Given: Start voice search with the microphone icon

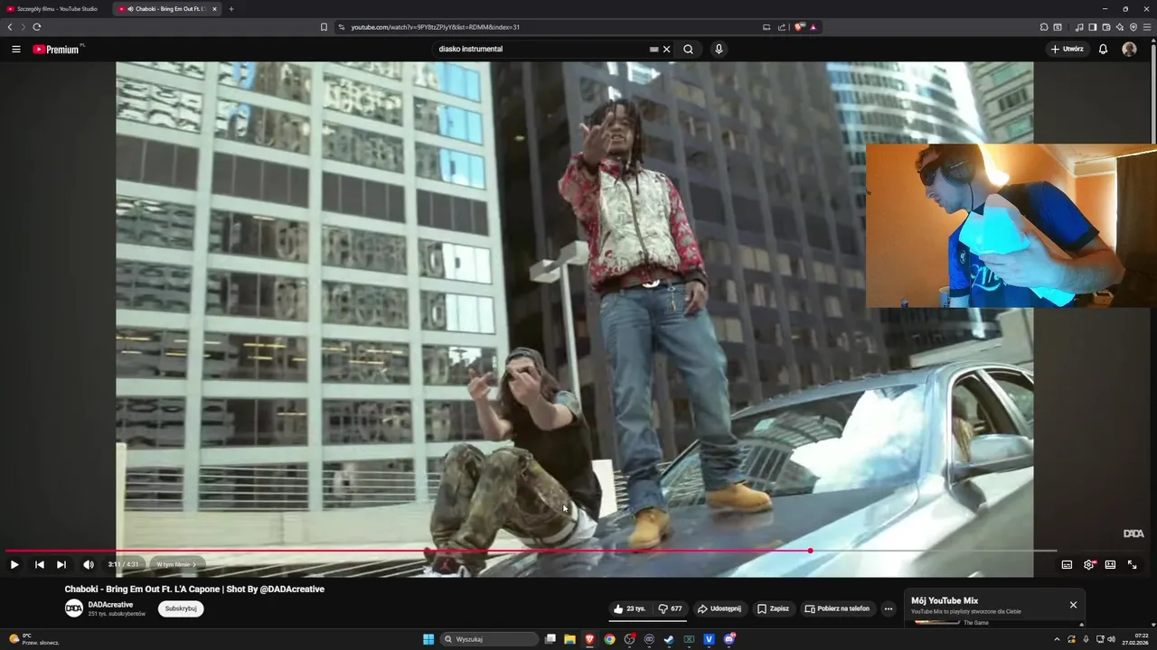Looking at the screenshot, I should click(719, 50).
